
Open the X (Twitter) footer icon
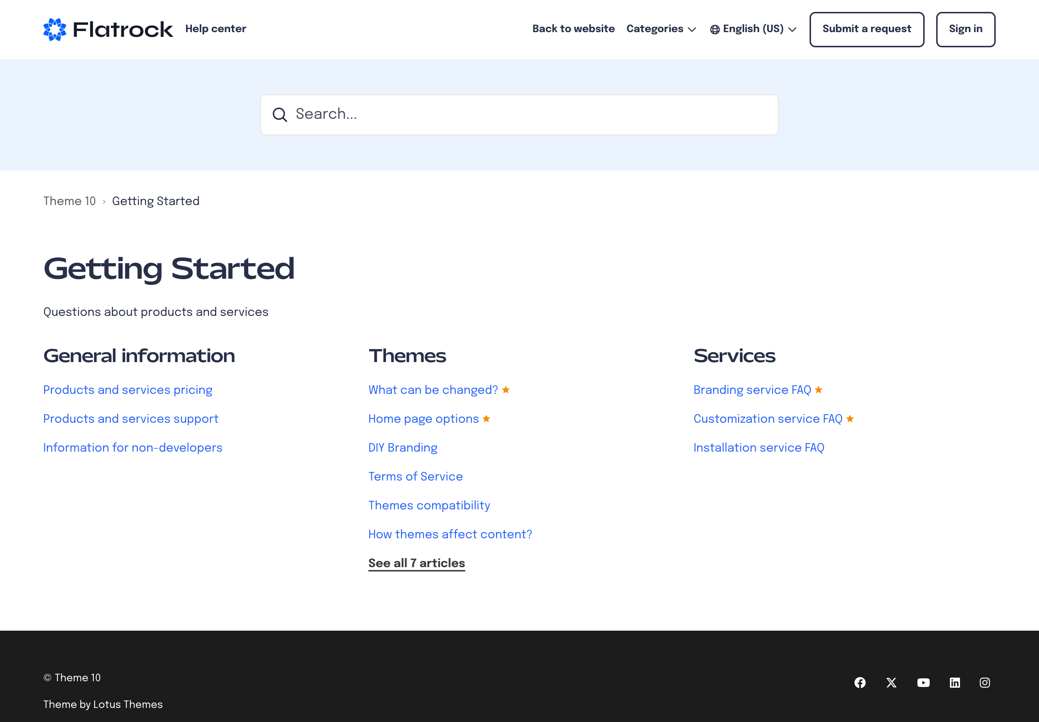pyautogui.click(x=891, y=683)
